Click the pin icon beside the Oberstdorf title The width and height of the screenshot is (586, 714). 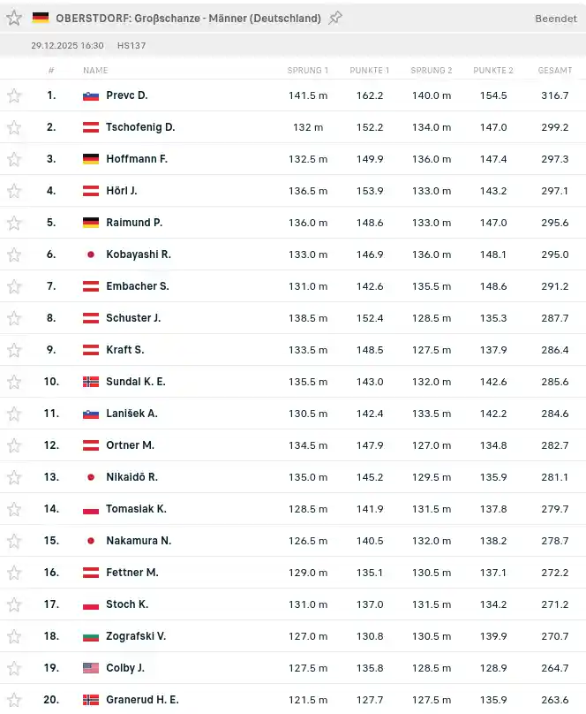tap(335, 18)
